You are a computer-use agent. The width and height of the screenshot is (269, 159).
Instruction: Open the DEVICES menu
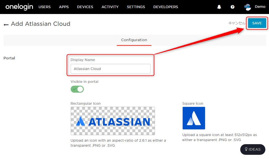click(x=85, y=7)
